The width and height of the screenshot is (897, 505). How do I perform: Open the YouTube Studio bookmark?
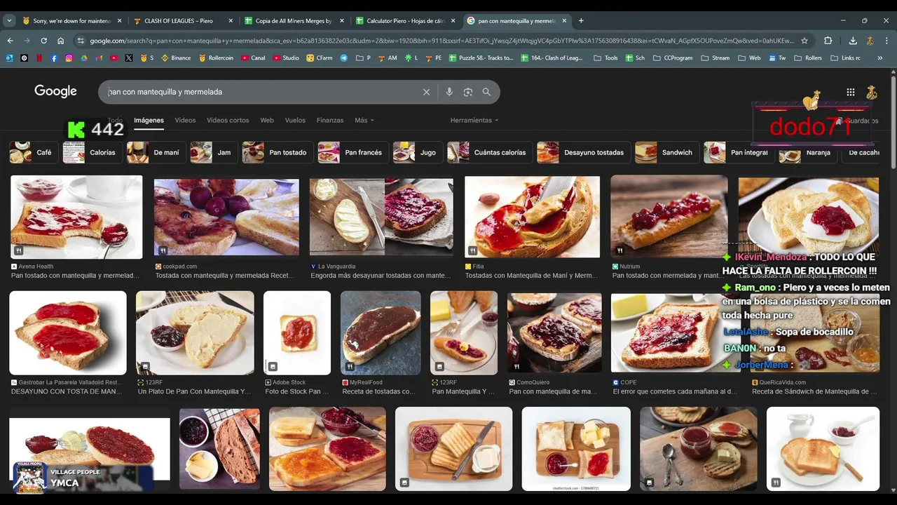click(286, 58)
